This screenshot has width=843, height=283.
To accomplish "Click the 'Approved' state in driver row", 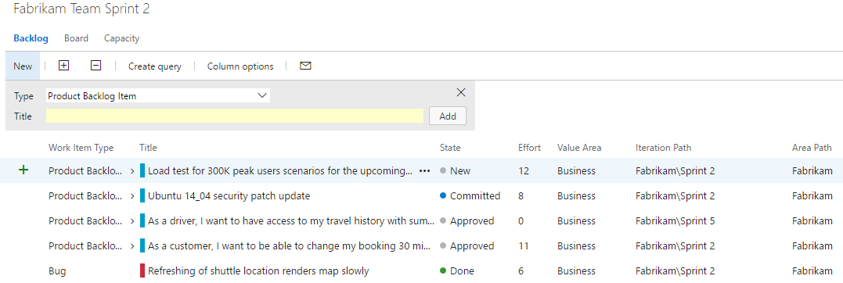I will click(472, 220).
